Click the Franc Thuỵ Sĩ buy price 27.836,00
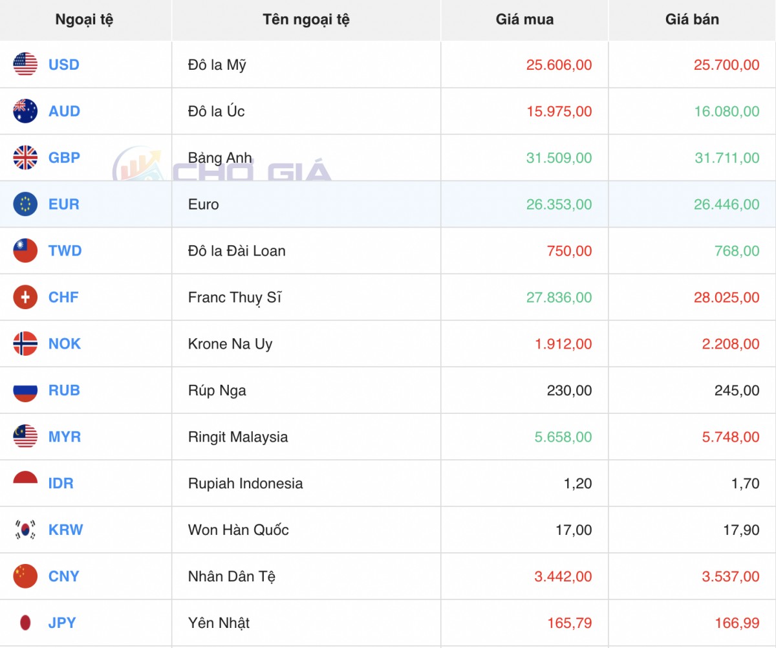The width and height of the screenshot is (776, 648). pos(559,297)
